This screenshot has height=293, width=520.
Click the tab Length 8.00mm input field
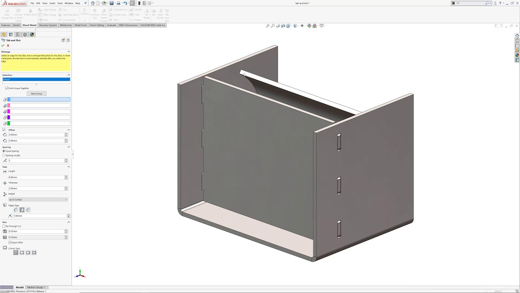[x=36, y=177]
